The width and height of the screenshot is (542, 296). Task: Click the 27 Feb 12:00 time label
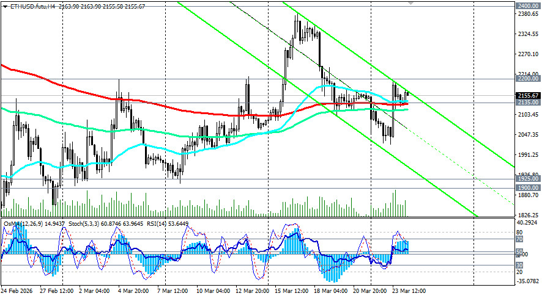tap(56, 291)
